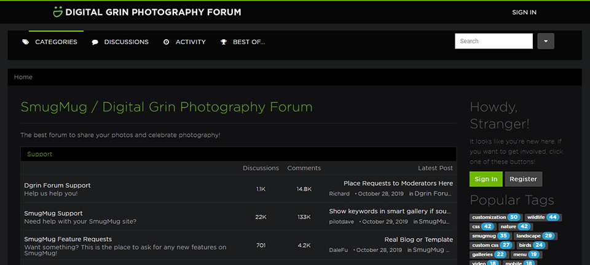Viewport: 590px width, 265px height.
Task: Open the Categories menu item
Action: pyautogui.click(x=56, y=42)
